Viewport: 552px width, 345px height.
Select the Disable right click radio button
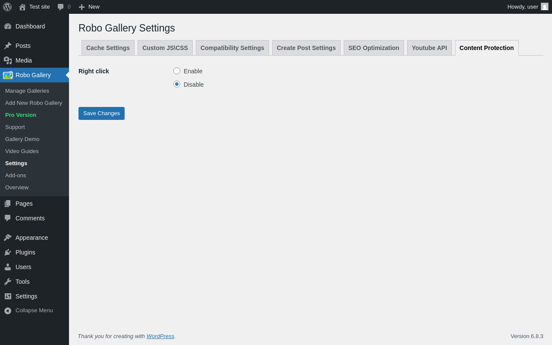click(177, 84)
